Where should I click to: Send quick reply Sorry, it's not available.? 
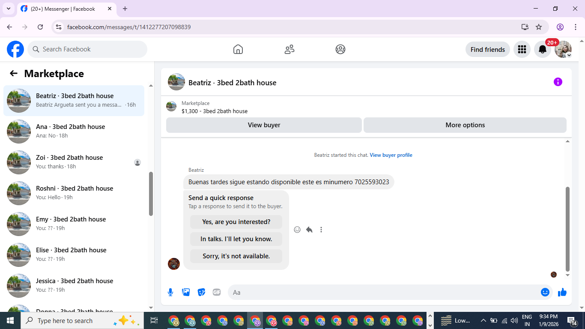pyautogui.click(x=236, y=256)
